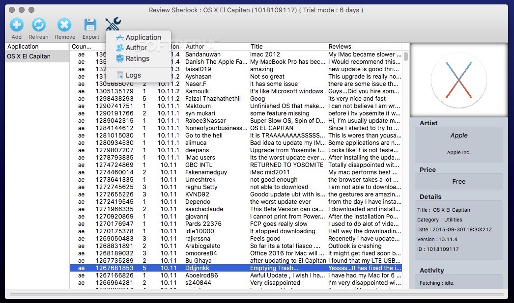Select OS X El Capitan in the application list

tap(37, 56)
